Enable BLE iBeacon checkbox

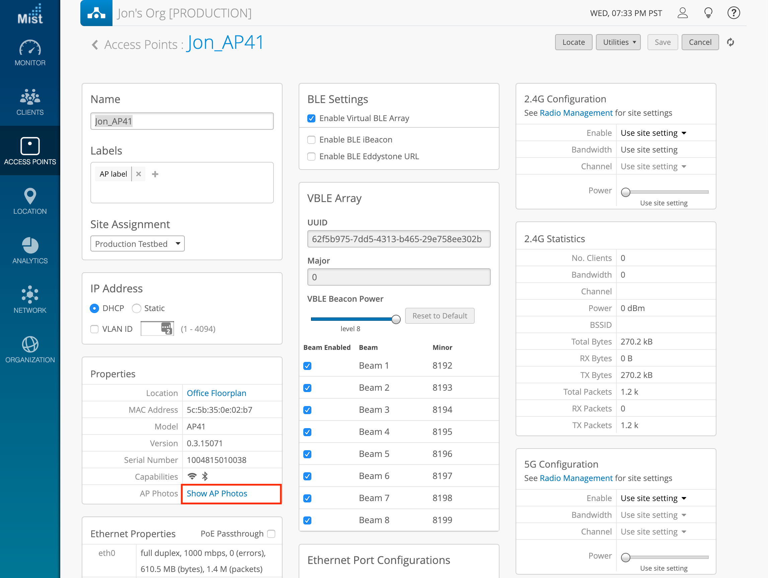(x=311, y=140)
